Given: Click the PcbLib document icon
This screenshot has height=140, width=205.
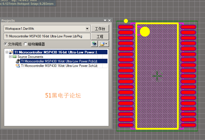Looking at the screenshot, I should click(18, 61).
